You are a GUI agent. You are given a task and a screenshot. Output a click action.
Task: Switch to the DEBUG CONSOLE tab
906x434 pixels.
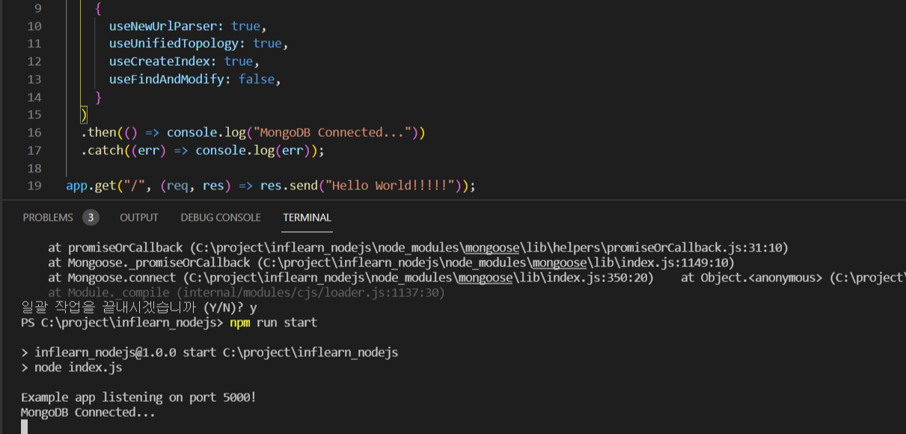coord(221,218)
